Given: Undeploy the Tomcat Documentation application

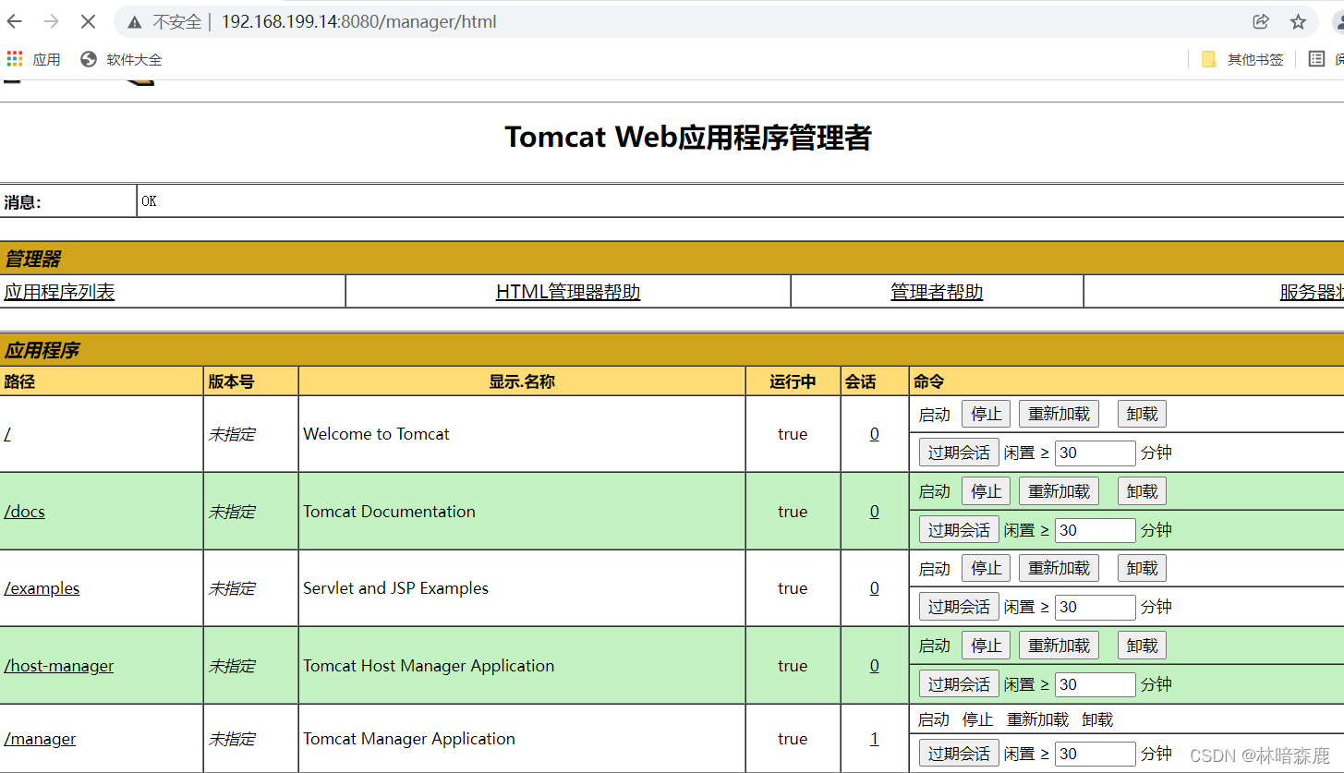Looking at the screenshot, I should [1142, 491].
